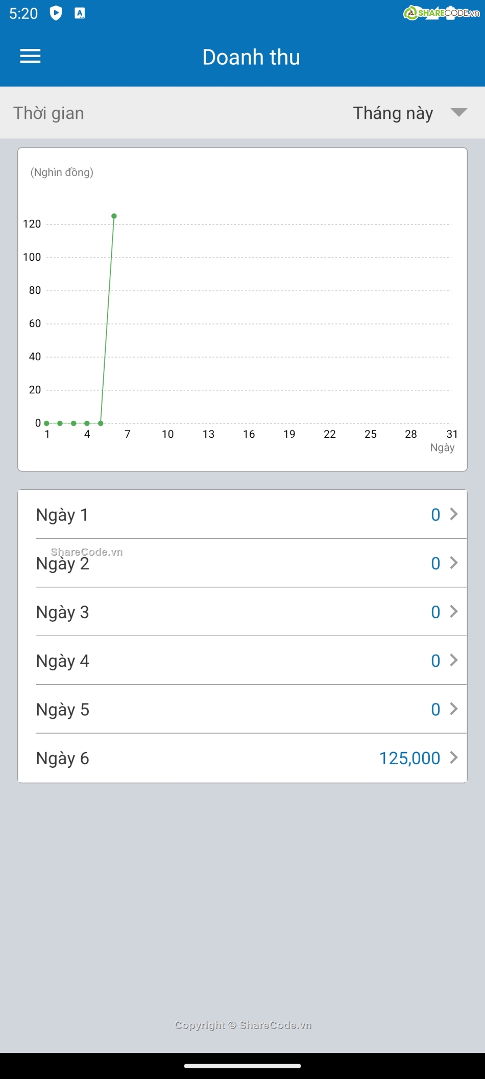Tap the first day data point on chart
This screenshot has width=485, height=1079.
click(x=46, y=423)
